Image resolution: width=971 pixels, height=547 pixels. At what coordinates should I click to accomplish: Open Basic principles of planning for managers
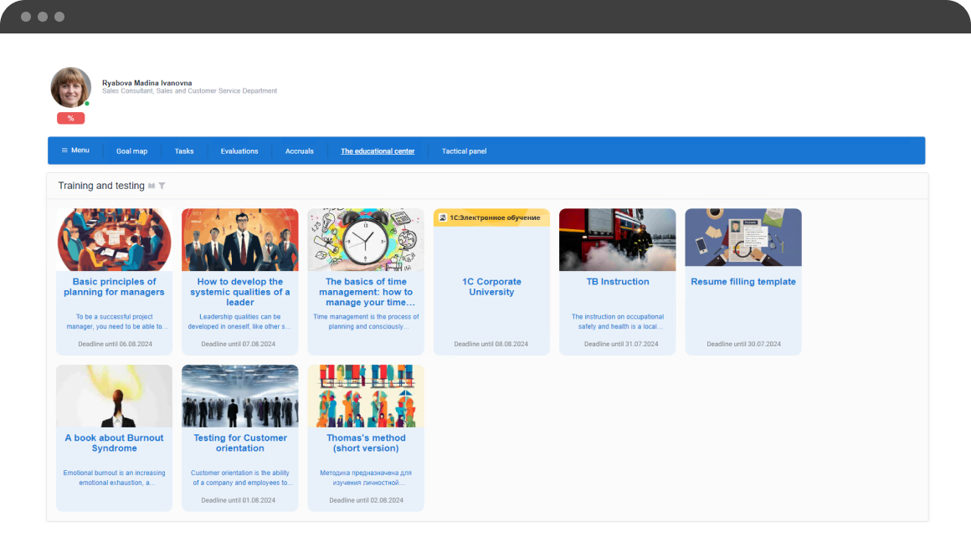click(114, 287)
